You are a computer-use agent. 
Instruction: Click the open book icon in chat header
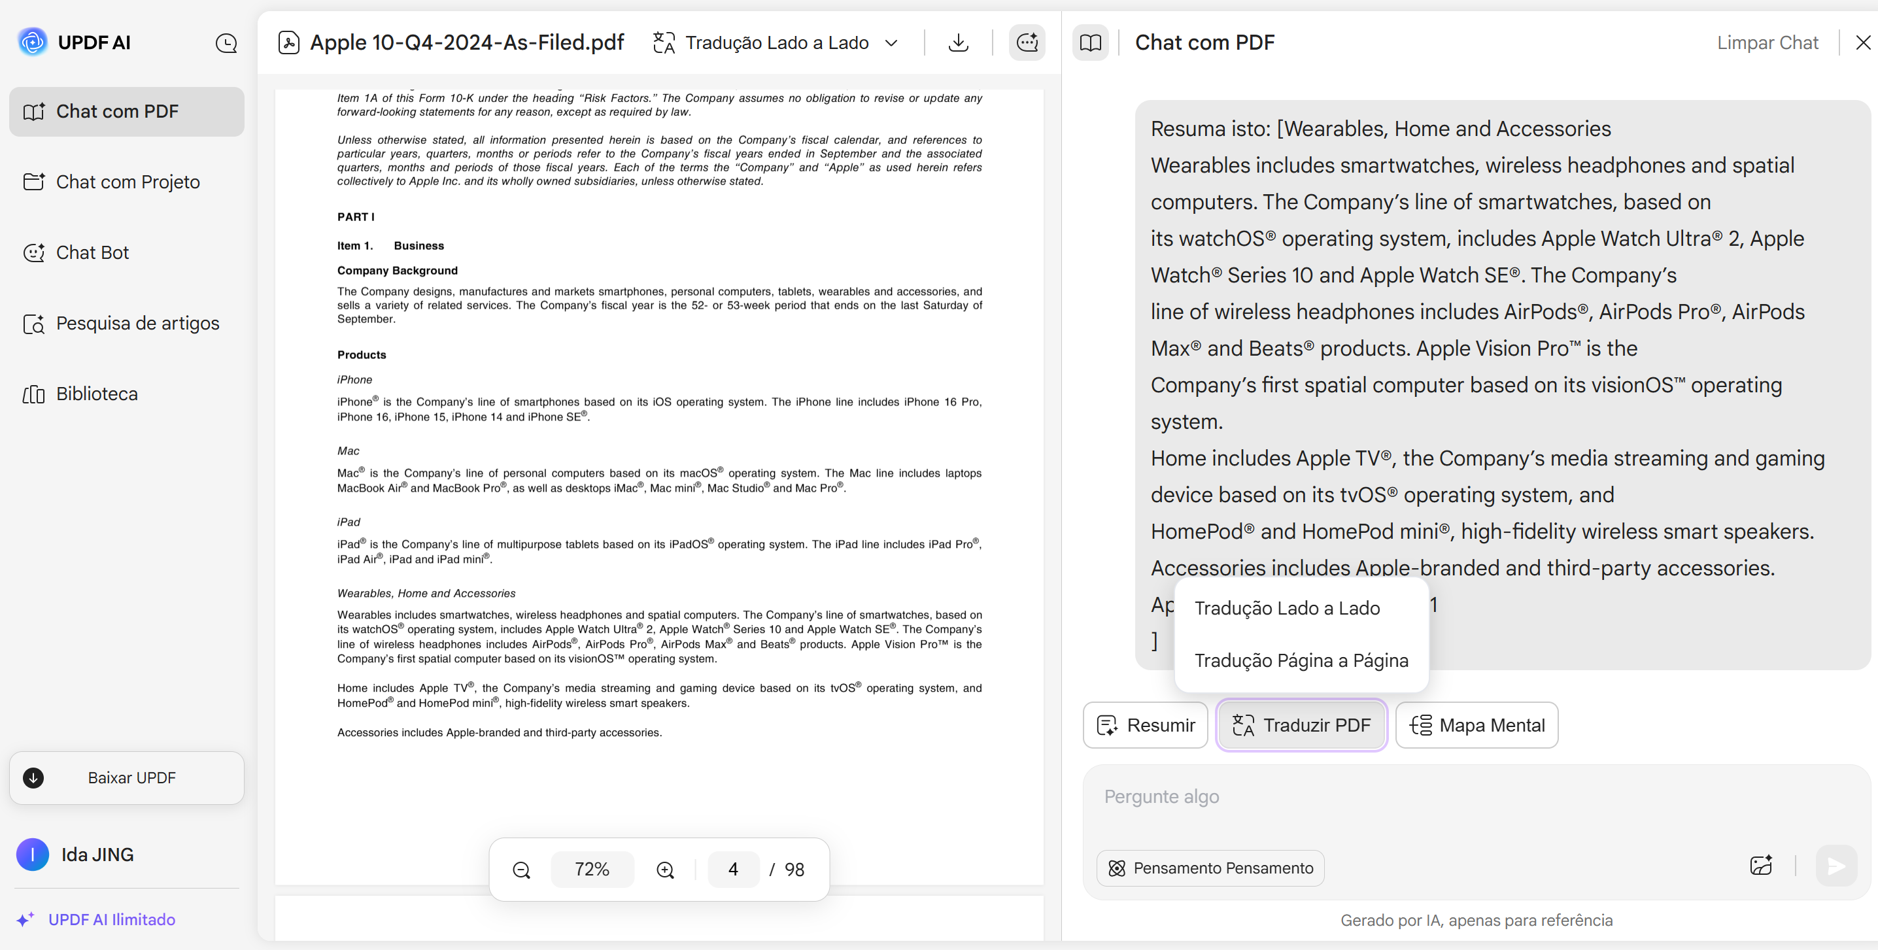tap(1091, 43)
